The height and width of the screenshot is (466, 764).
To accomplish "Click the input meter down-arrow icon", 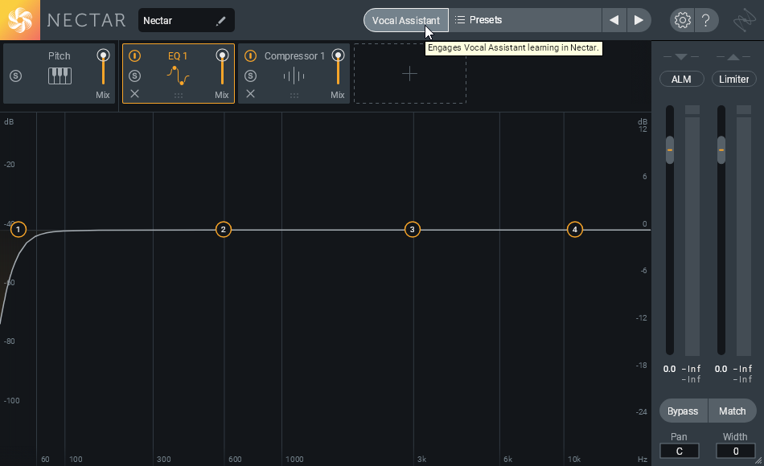I will pos(681,57).
